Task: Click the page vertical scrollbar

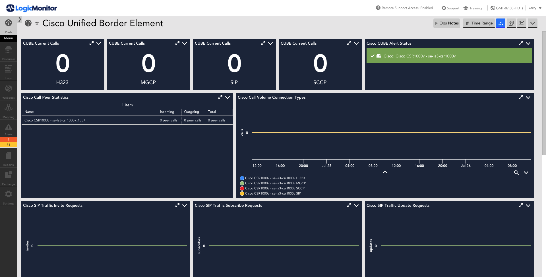Action: [x=544, y=93]
